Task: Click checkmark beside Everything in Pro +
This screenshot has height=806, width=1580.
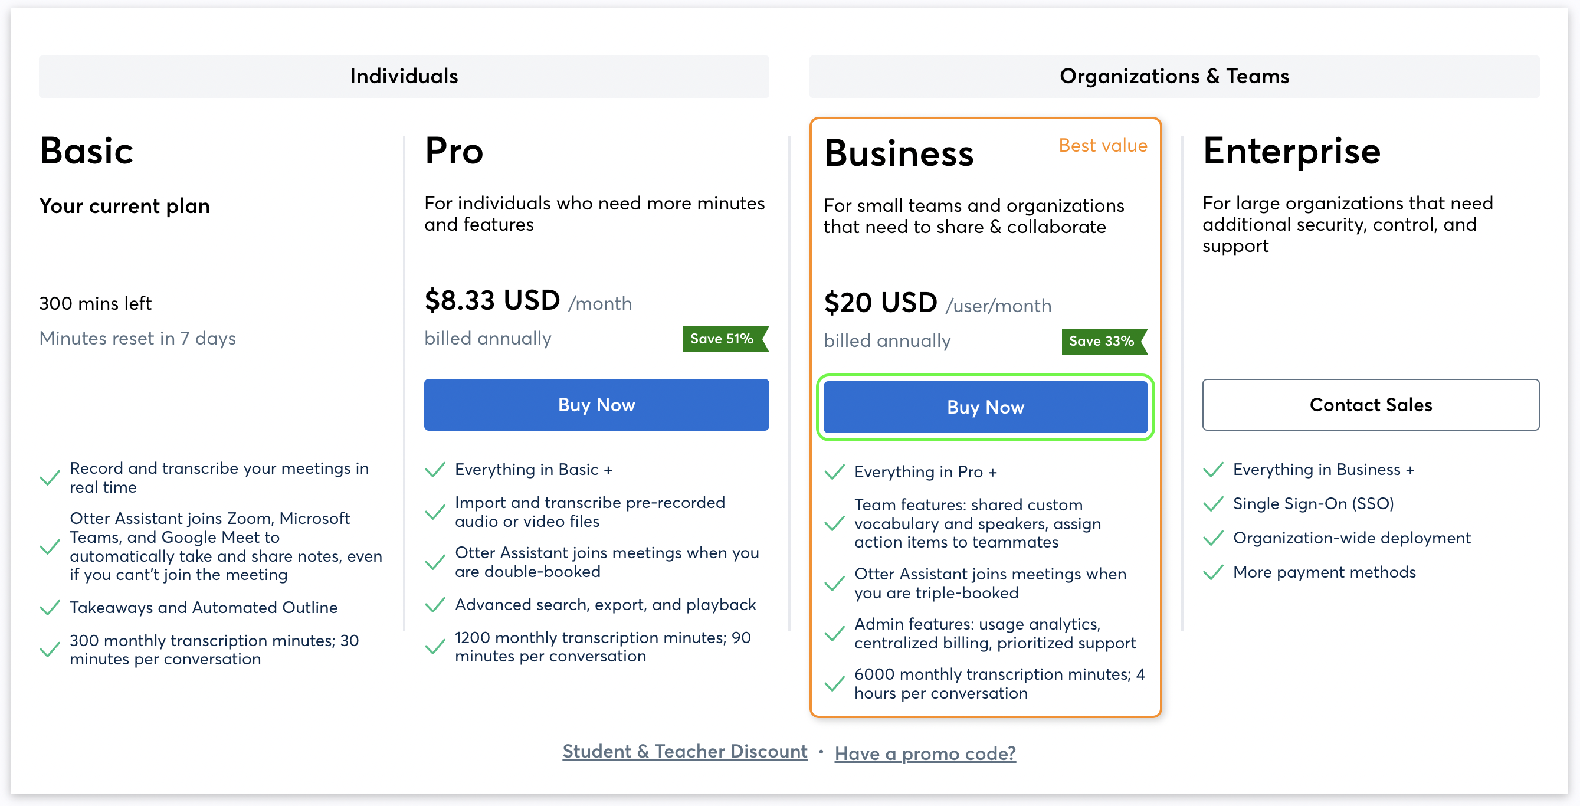Action: pos(834,472)
